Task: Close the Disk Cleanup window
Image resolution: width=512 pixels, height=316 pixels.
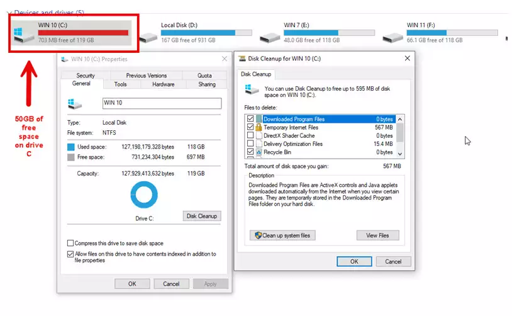Action: (x=407, y=58)
